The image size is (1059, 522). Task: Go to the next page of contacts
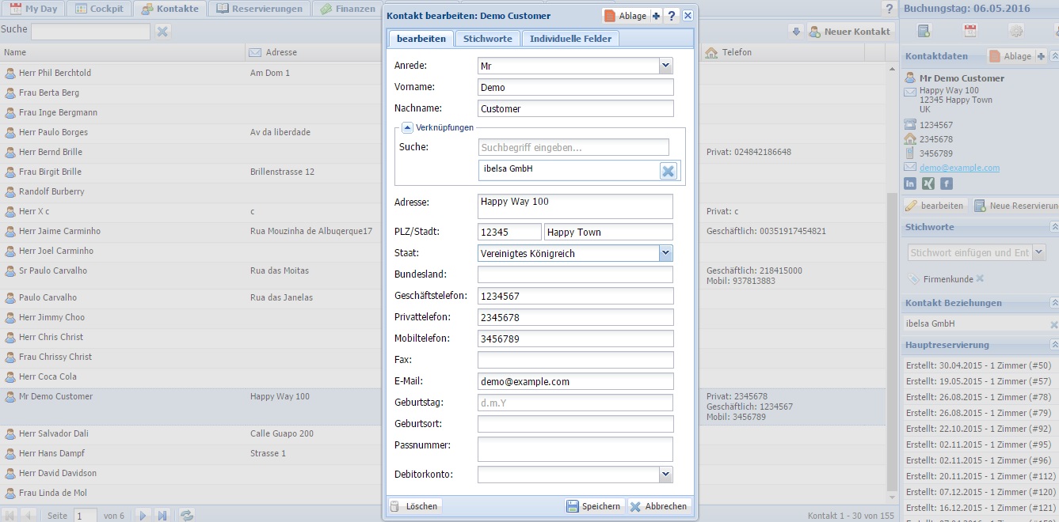pos(143,515)
